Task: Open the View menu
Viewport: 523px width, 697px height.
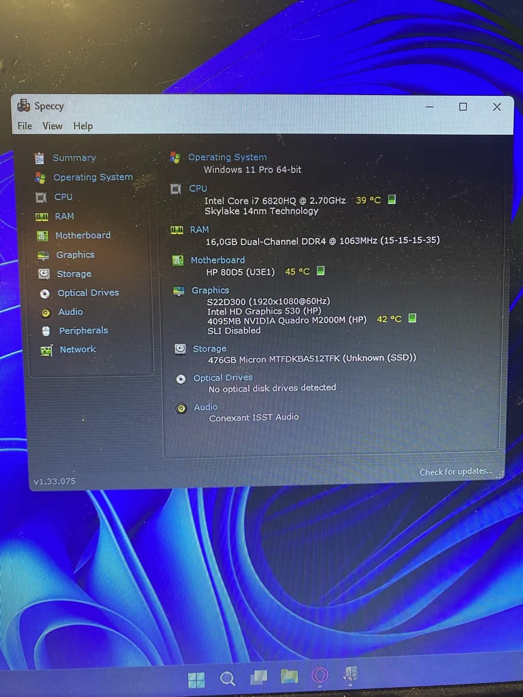Action: pyautogui.click(x=53, y=126)
